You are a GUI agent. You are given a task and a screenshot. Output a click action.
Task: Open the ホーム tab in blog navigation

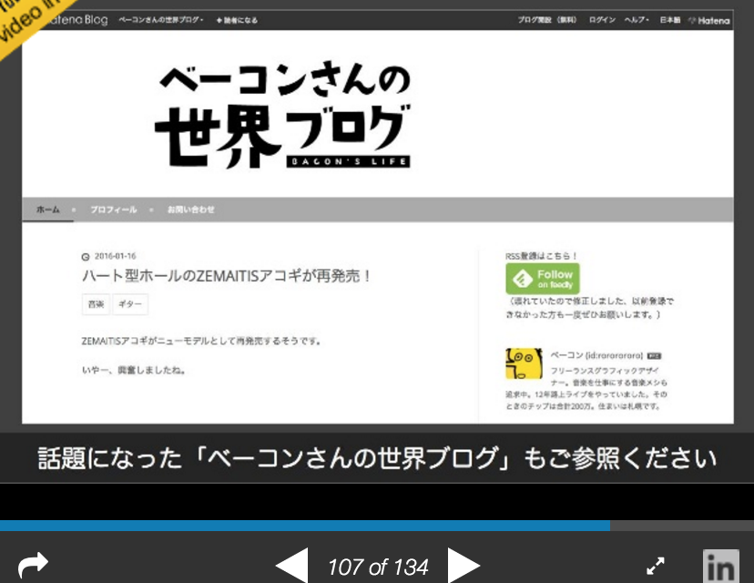coord(47,210)
